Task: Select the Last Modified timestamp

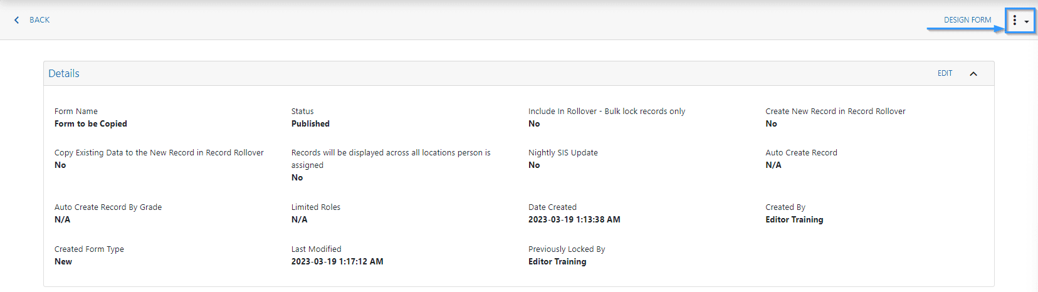Action: 337,262
